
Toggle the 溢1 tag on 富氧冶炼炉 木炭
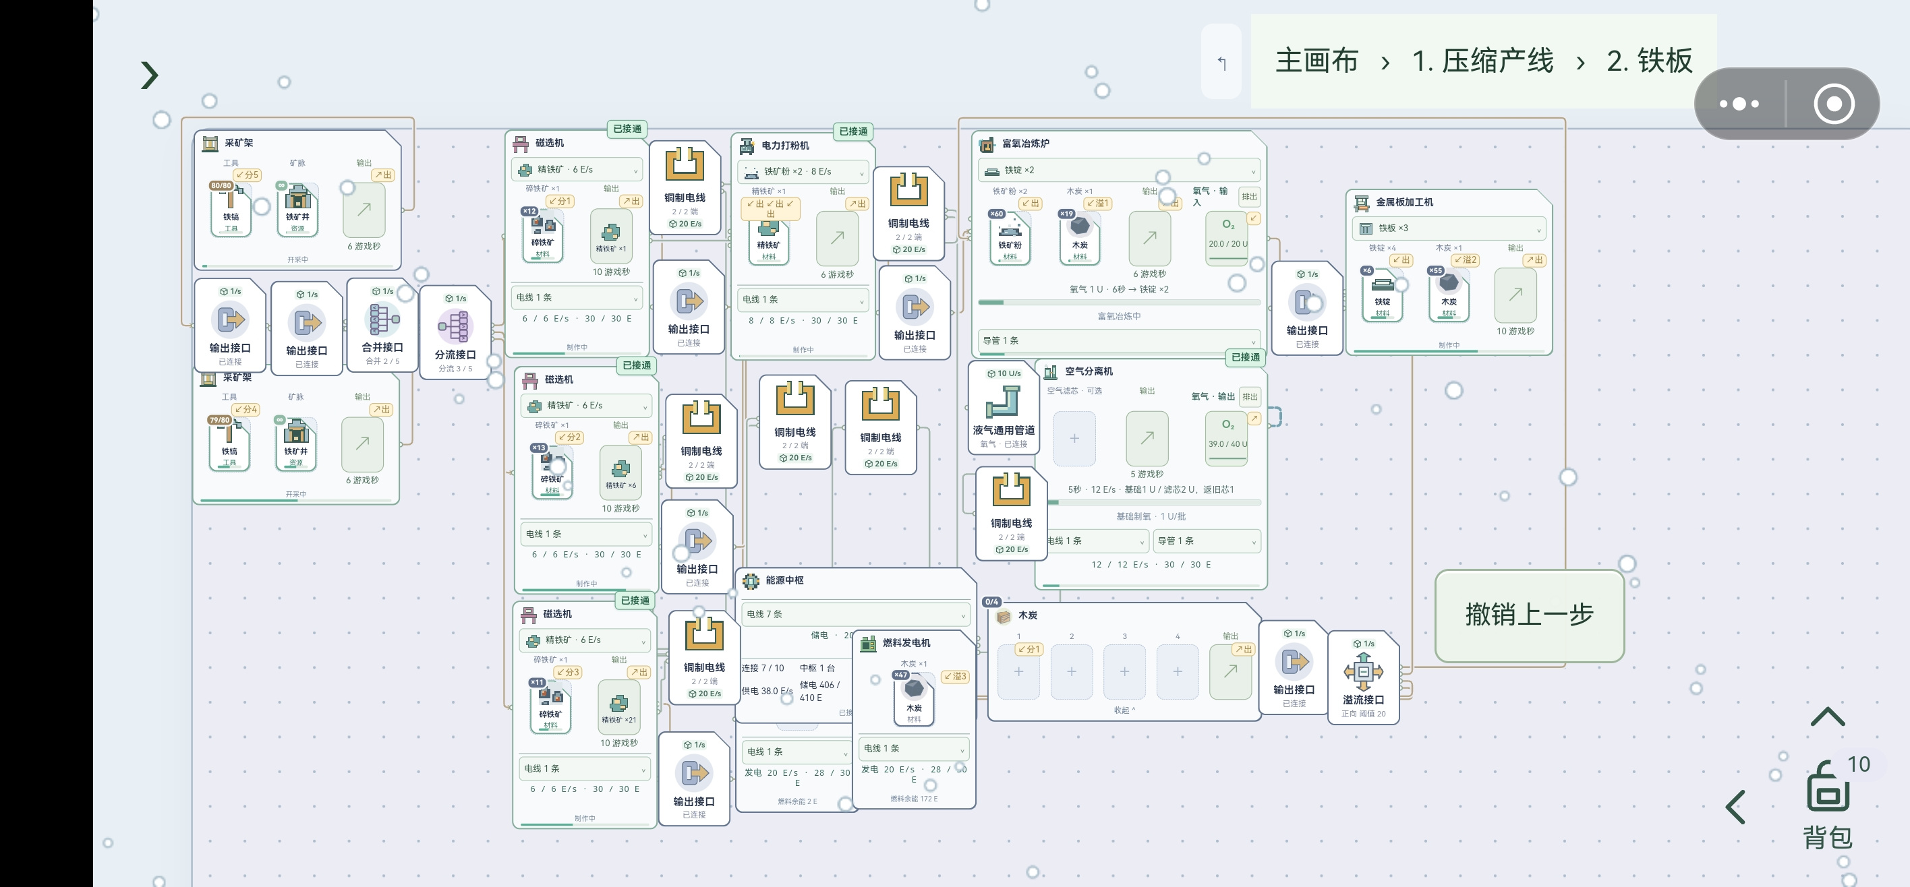coord(1097,203)
